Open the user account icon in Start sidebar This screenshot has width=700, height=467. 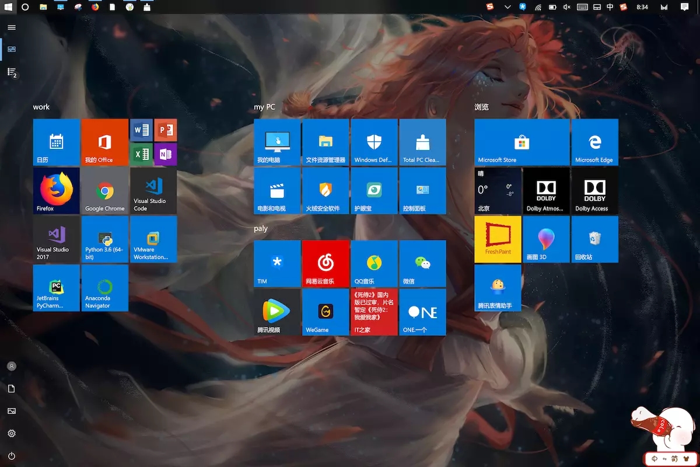[x=12, y=366]
